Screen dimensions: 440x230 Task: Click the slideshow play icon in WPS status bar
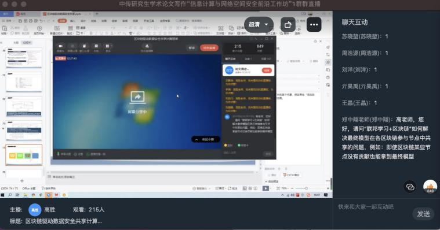click(x=266, y=188)
